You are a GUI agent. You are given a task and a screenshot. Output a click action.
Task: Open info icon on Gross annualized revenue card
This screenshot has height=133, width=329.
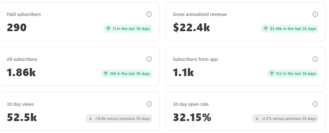point(315,14)
